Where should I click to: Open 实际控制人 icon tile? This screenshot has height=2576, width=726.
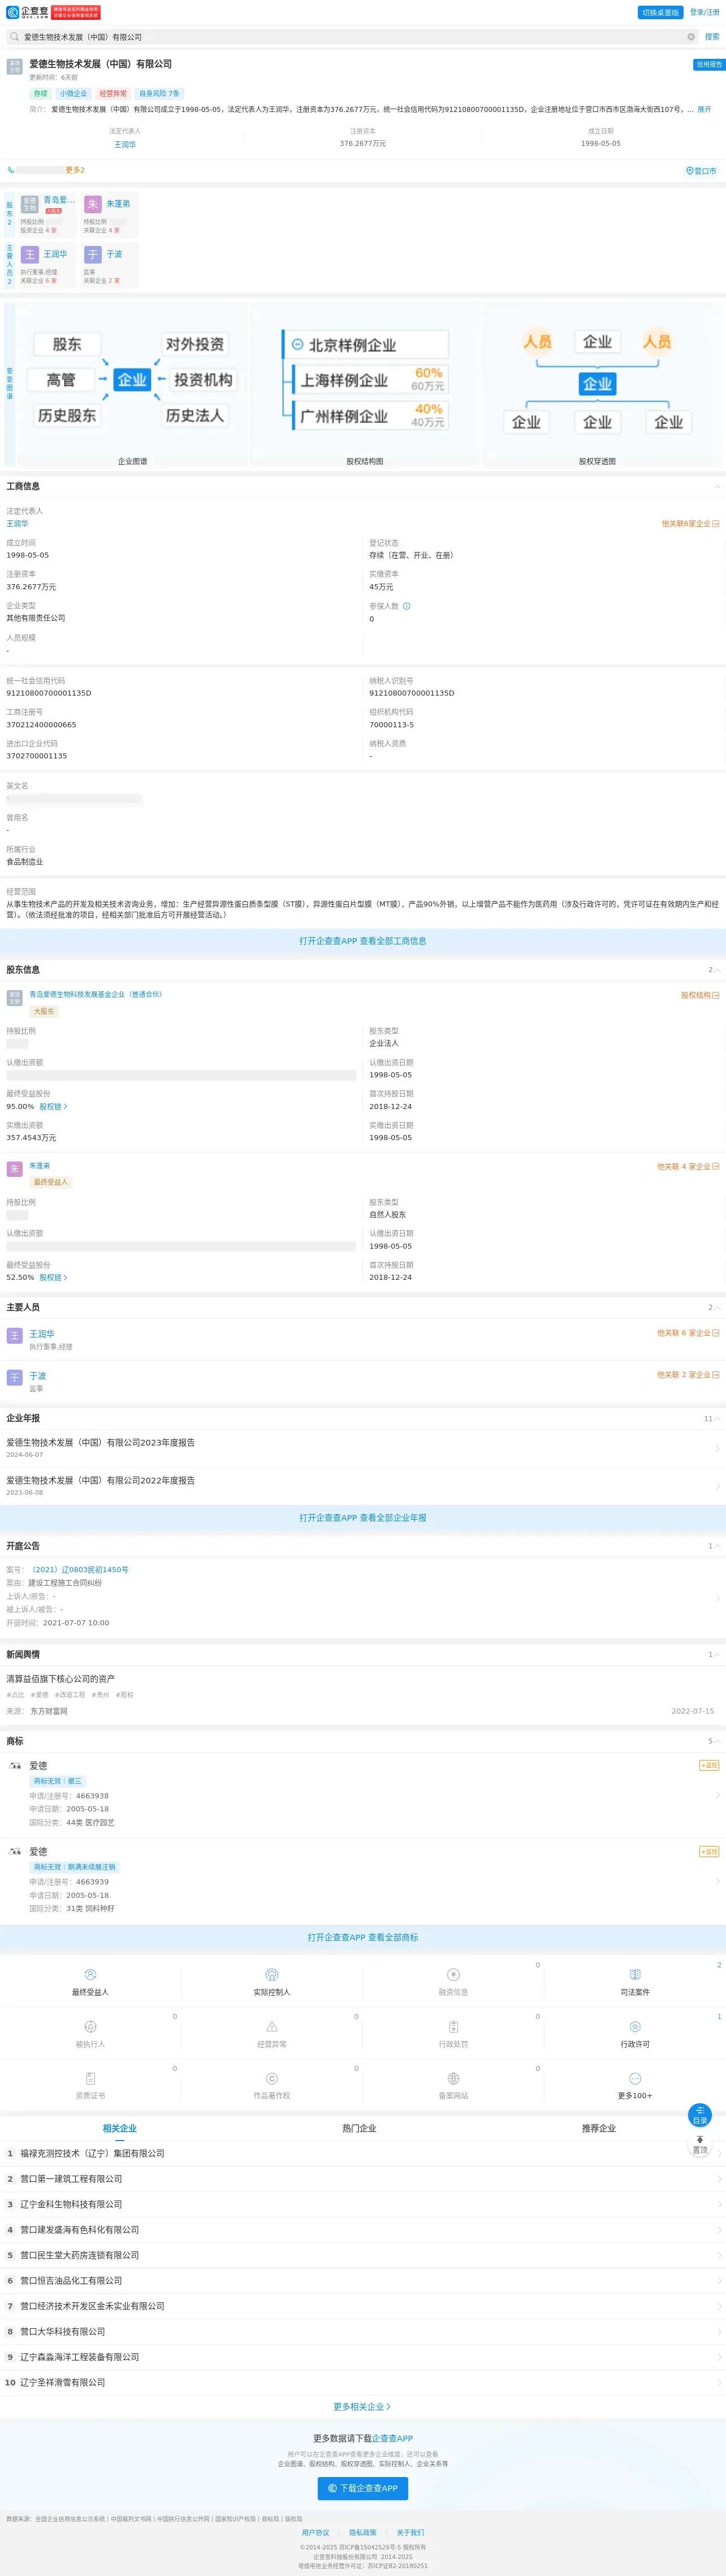coord(271,1982)
